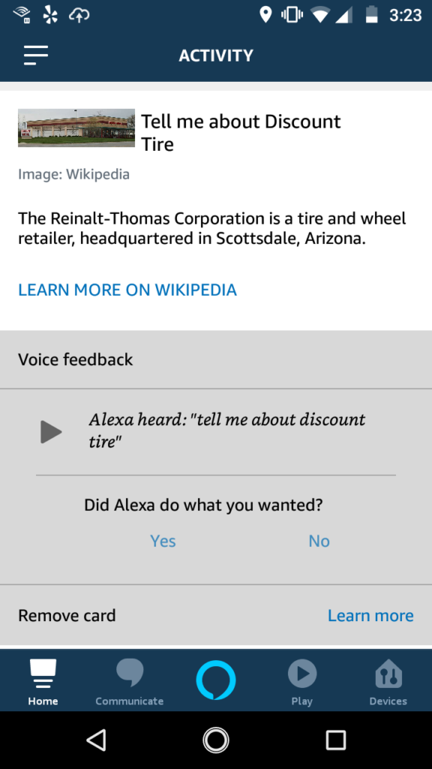This screenshot has height=769, width=432.
Task: Tap the Android home circle button
Action: pos(216,740)
